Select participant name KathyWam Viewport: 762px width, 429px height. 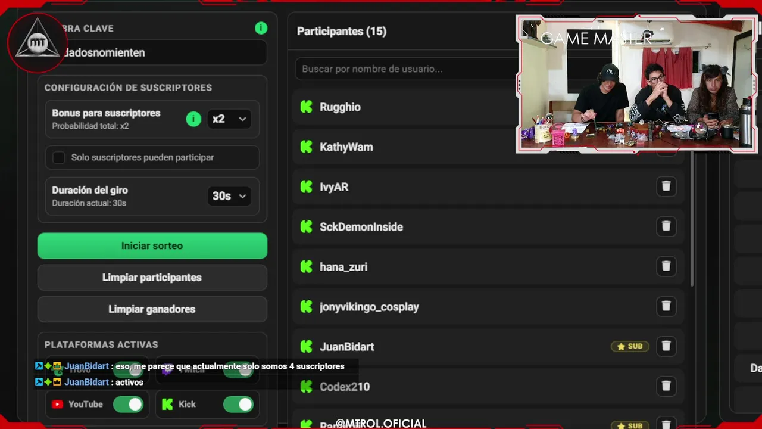coord(346,147)
